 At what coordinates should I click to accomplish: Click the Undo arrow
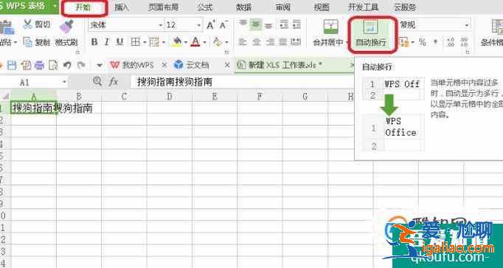coord(66,66)
